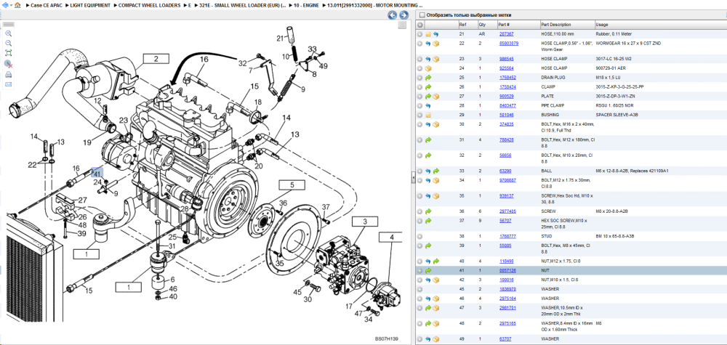Toggle selection circle for ref 25 DRAIN PLUG
Image resolution: width=727 pixels, height=345 pixels.
pos(419,78)
